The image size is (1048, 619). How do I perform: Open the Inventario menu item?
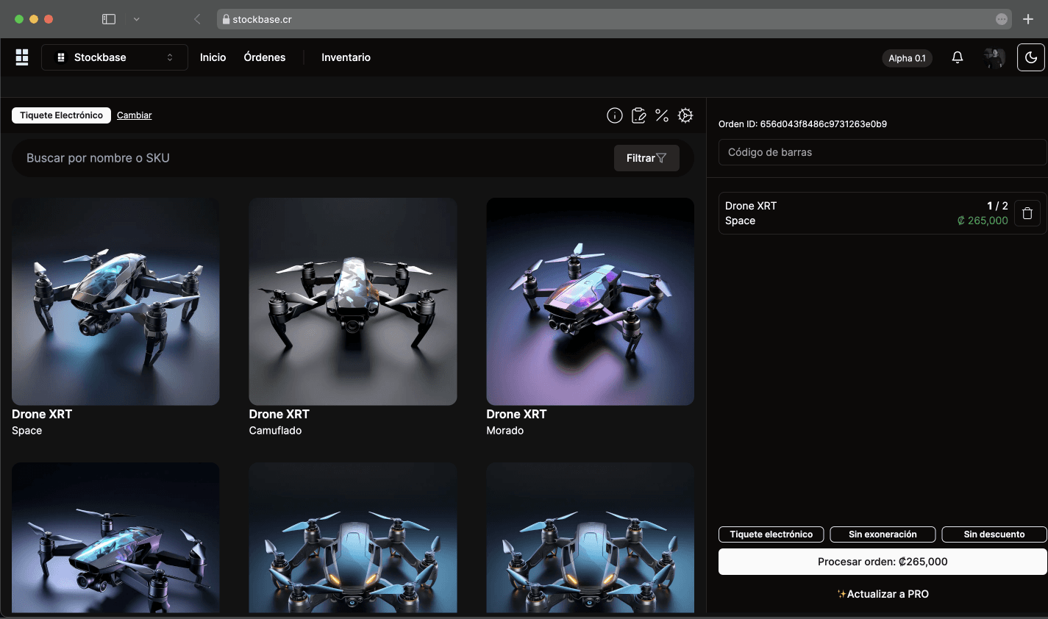tap(346, 57)
